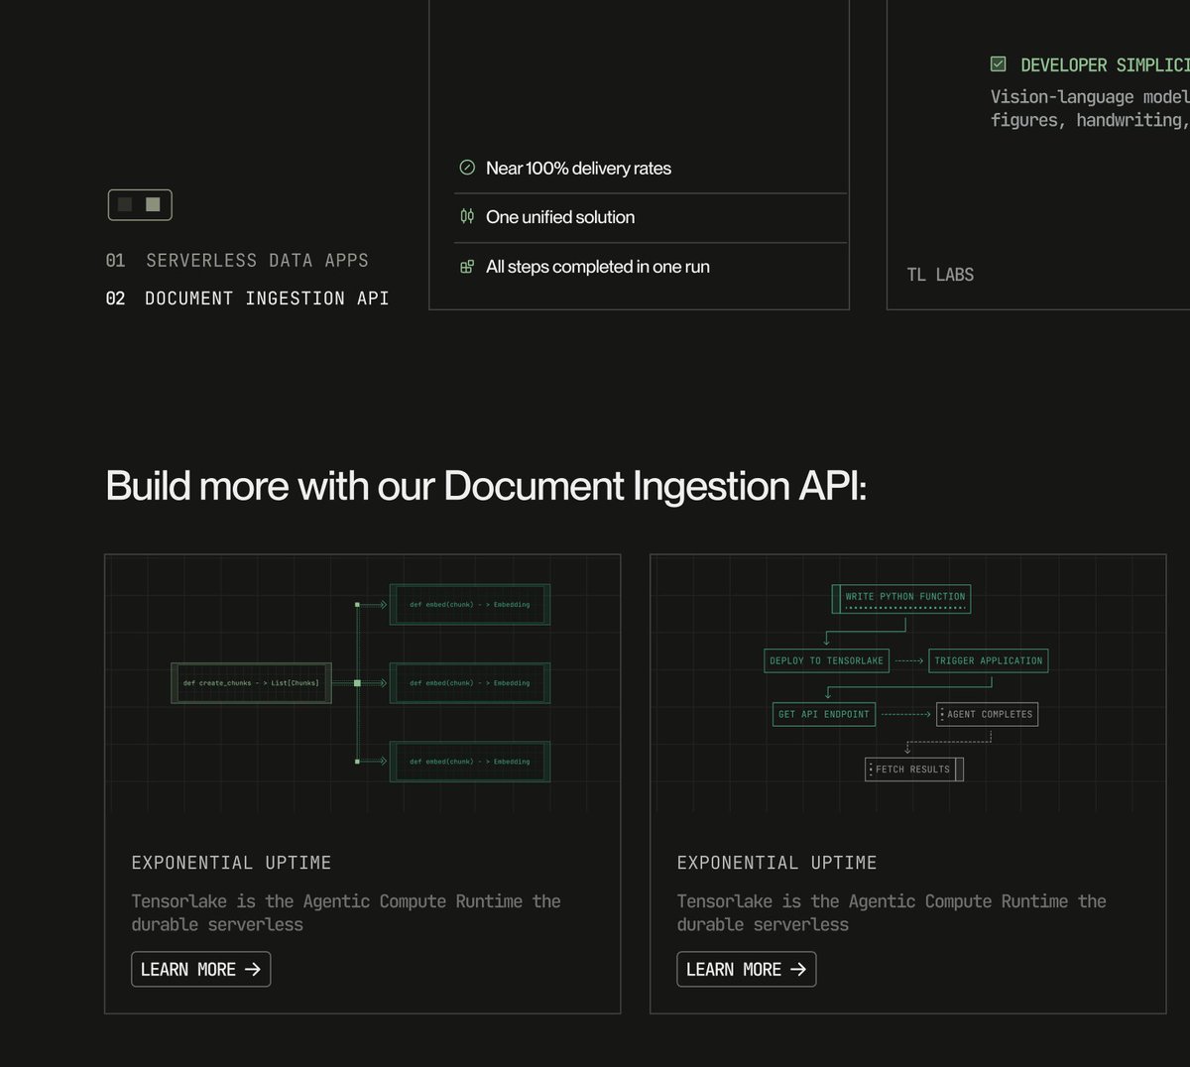The image size is (1190, 1067).
Task: Click the checkbox icon beside Developer Simplicity
Action: pos(998,64)
